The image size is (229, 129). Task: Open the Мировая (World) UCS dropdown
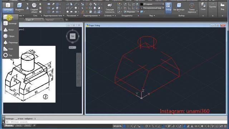(x=131, y=12)
